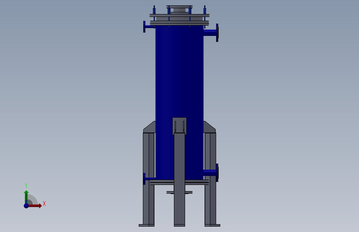Click the red X axis arrow of the triad
The width and height of the screenshot is (359, 232).
[35, 206]
